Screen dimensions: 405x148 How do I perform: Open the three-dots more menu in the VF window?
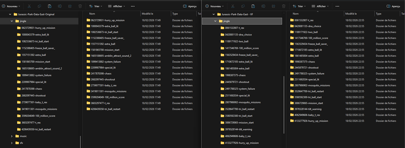(337, 6)
